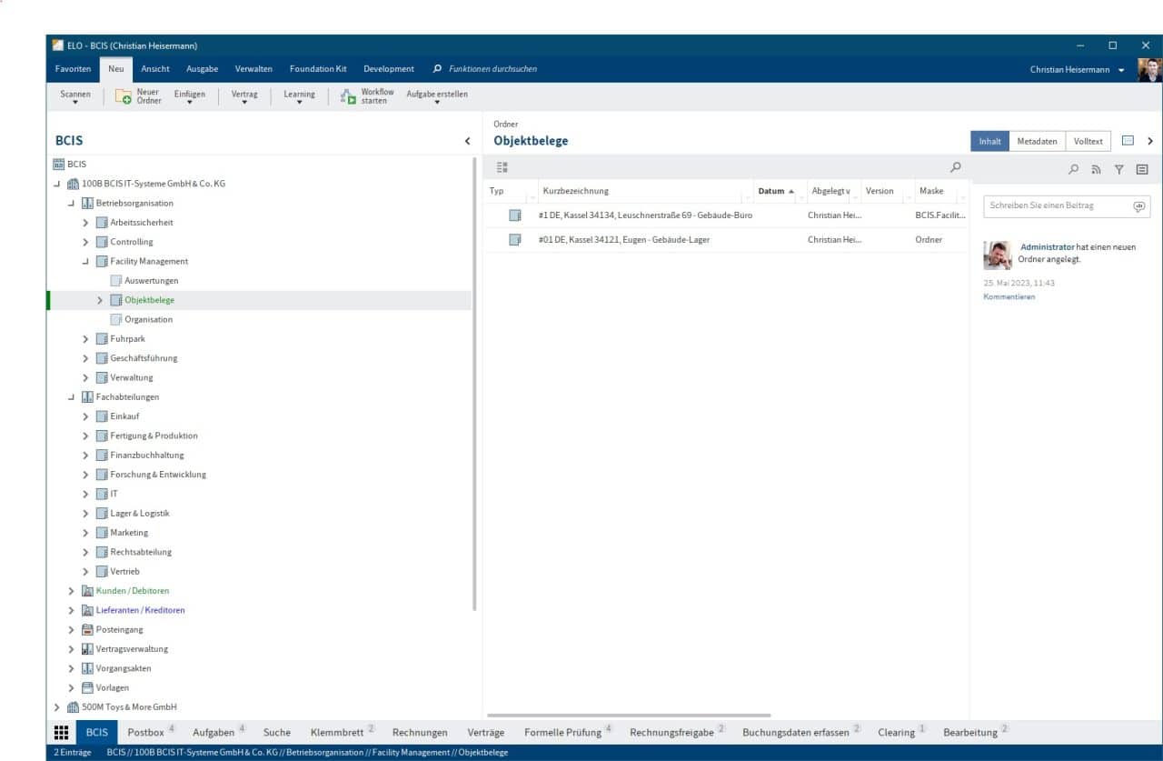Image resolution: width=1163 pixels, height=761 pixels.
Task: Open the Christian Heisermann user menu arrow
Action: pos(1121,70)
